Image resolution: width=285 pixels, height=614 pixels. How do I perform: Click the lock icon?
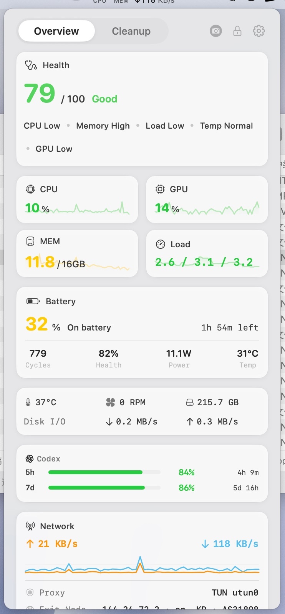click(x=237, y=31)
